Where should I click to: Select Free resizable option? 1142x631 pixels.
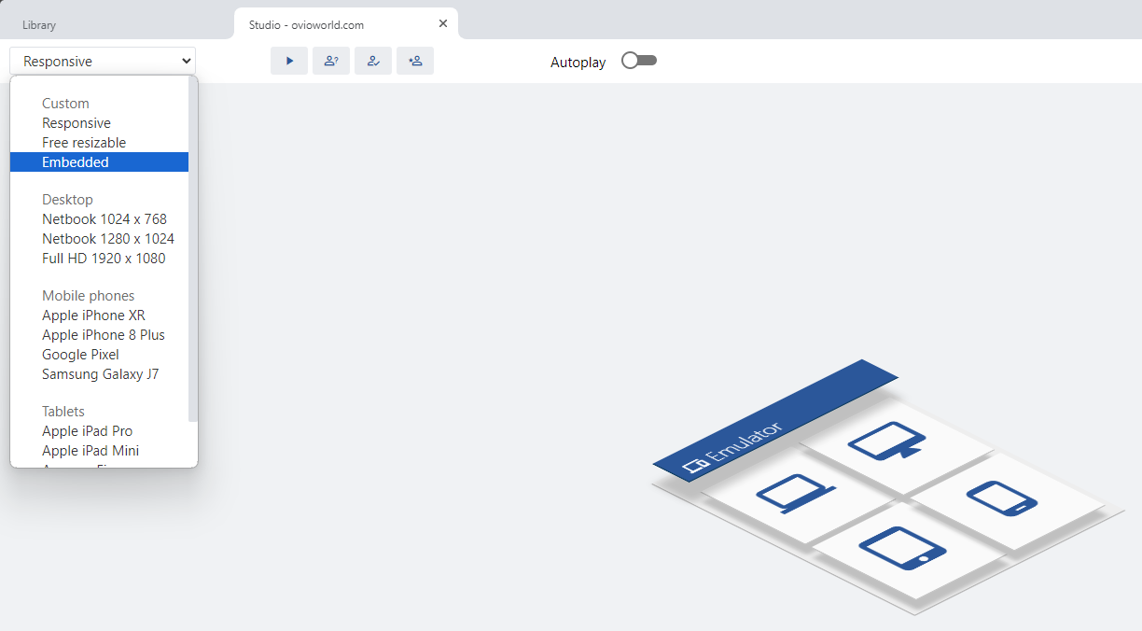point(99,143)
